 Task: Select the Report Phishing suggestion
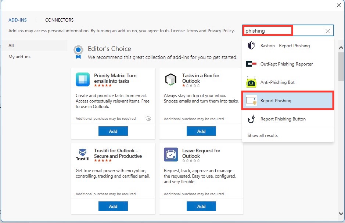[288, 101]
